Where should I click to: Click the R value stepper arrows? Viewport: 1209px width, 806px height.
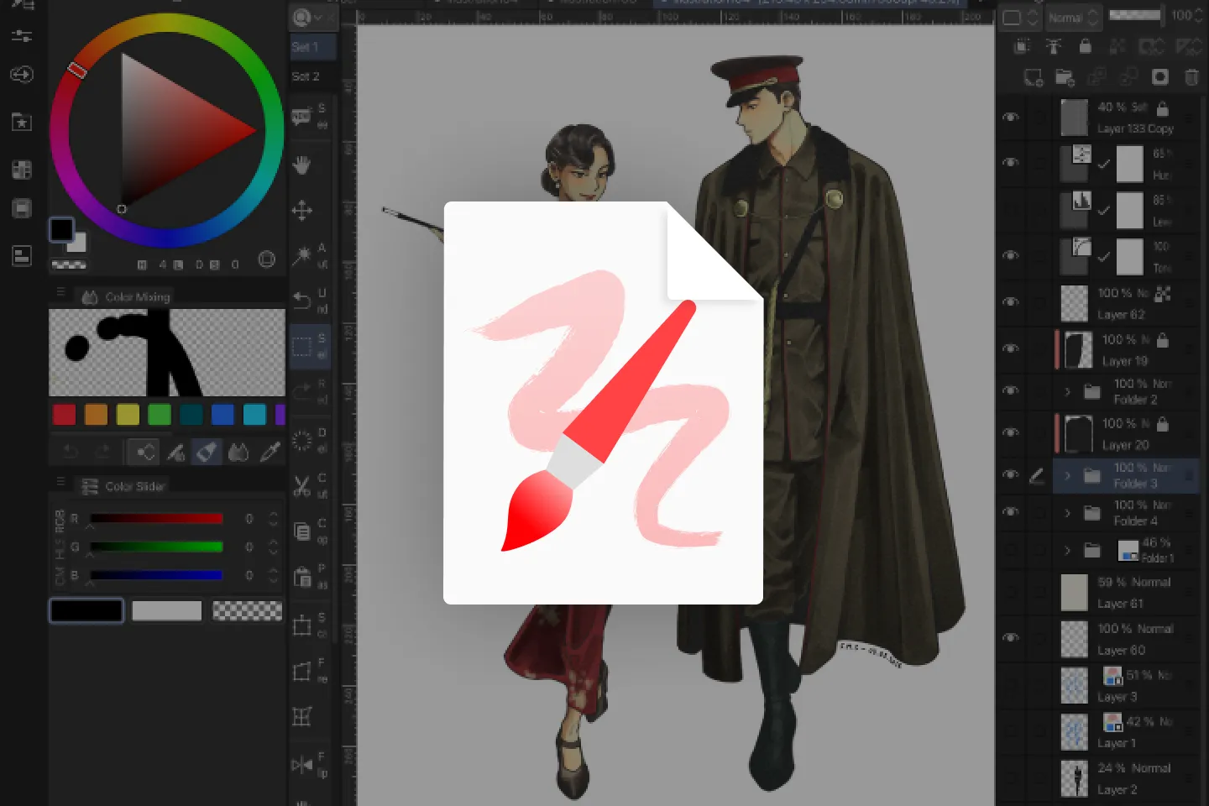(x=273, y=519)
